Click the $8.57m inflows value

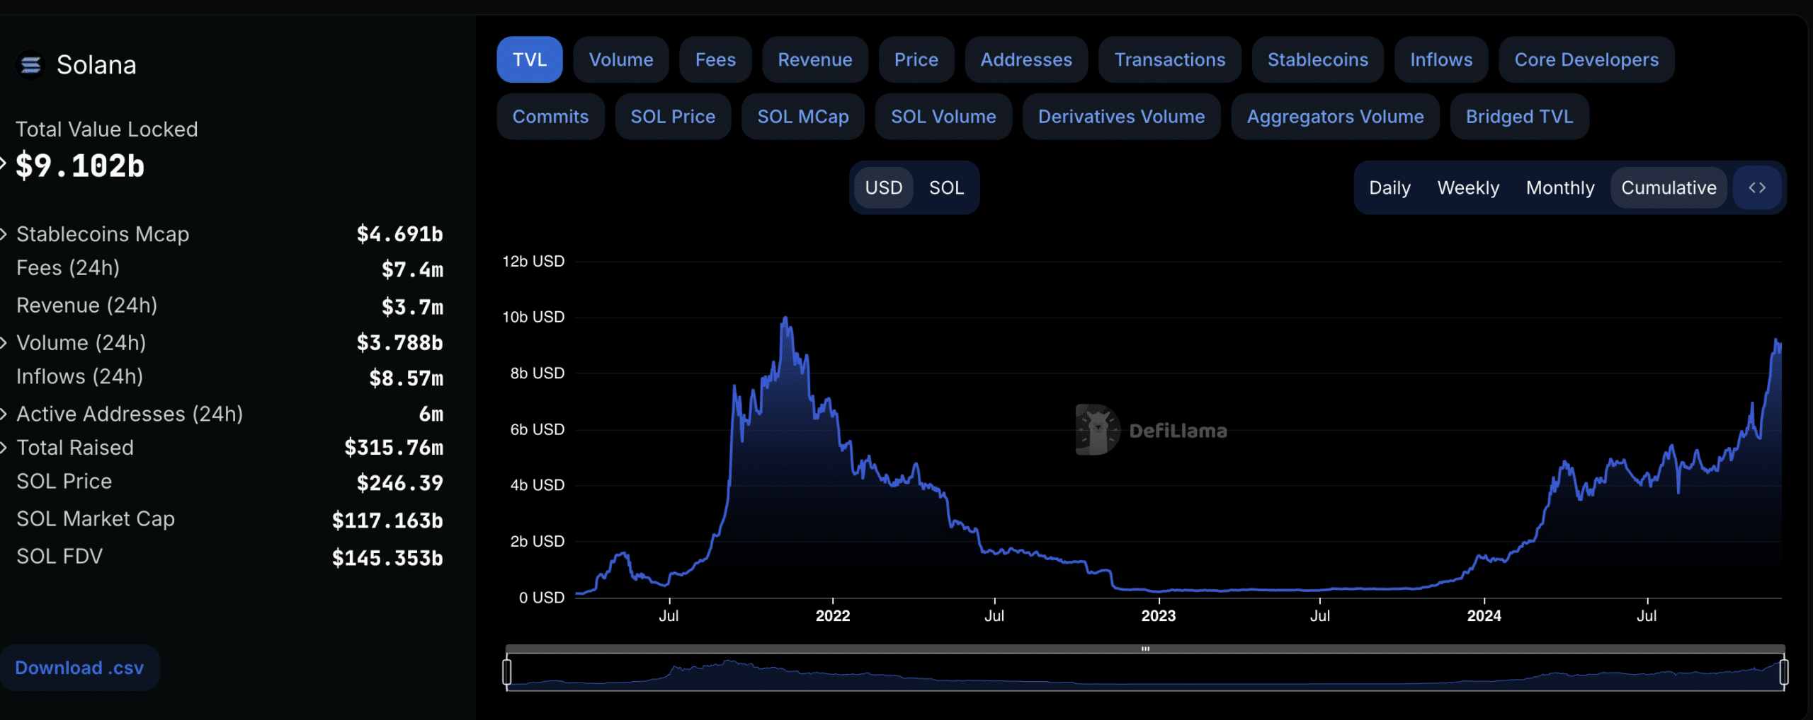click(x=406, y=378)
